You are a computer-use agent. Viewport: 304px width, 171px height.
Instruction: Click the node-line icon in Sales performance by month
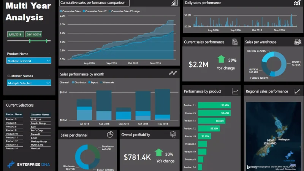click(x=173, y=73)
